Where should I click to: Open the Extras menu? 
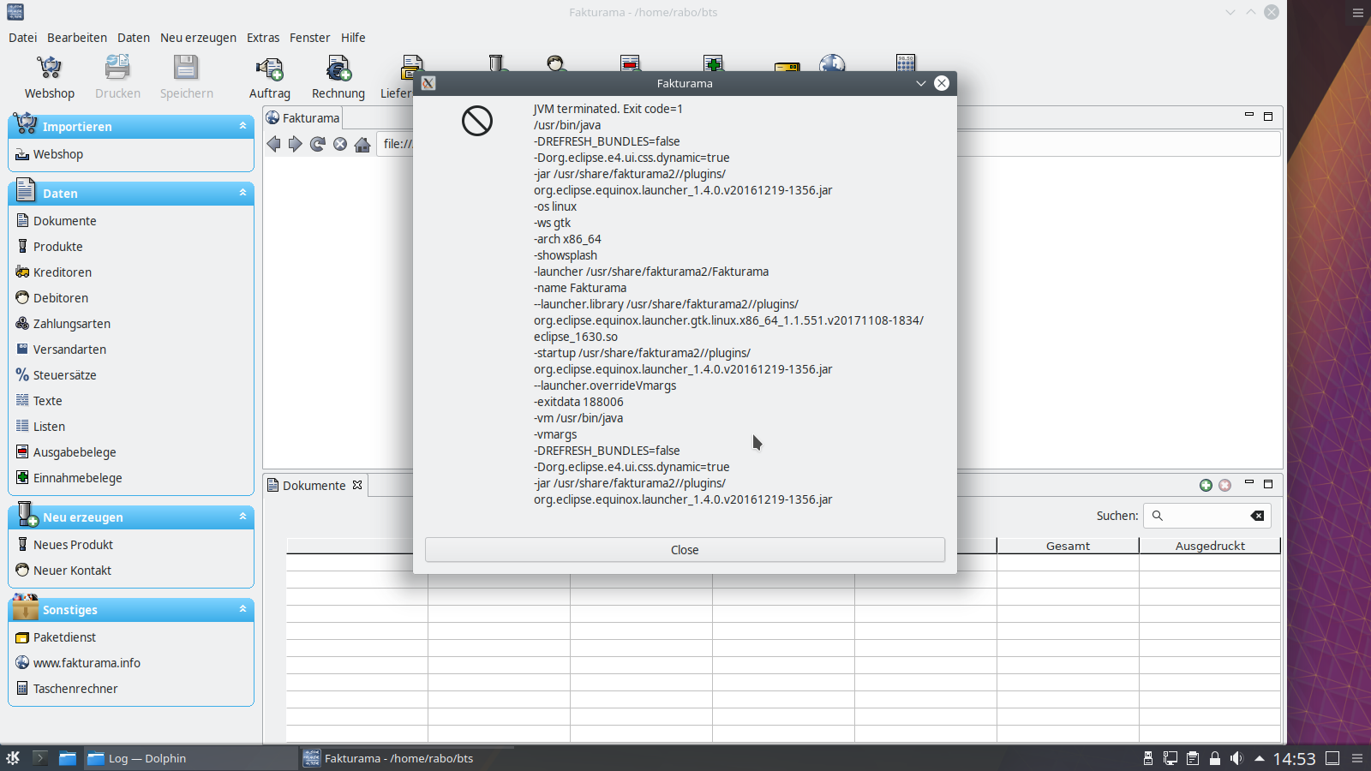tap(263, 38)
